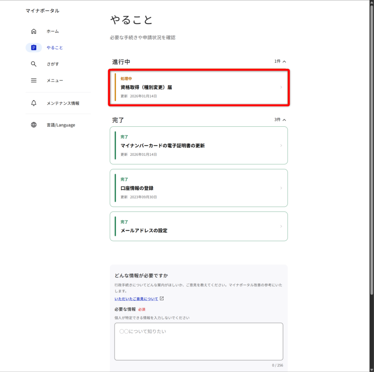Click the vertical page scrollbar
The image size is (374, 372).
(372, 140)
